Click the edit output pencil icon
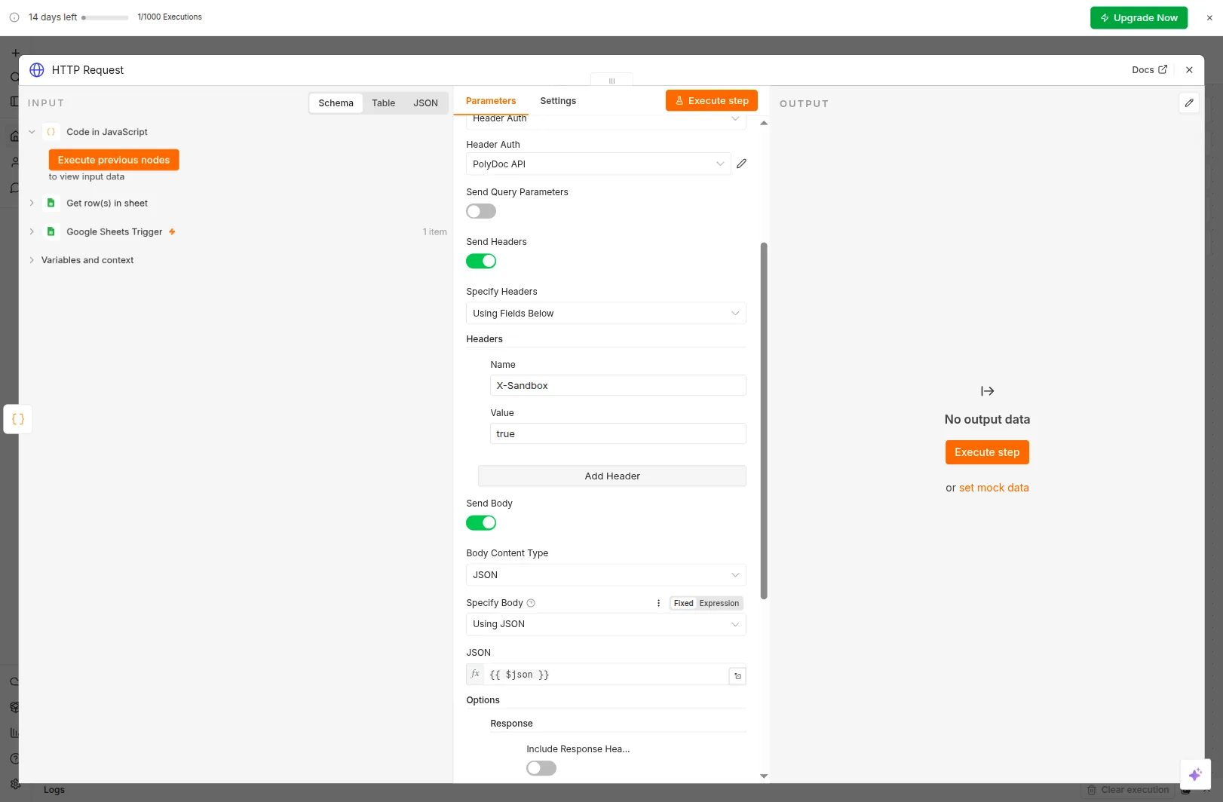 tap(1189, 103)
